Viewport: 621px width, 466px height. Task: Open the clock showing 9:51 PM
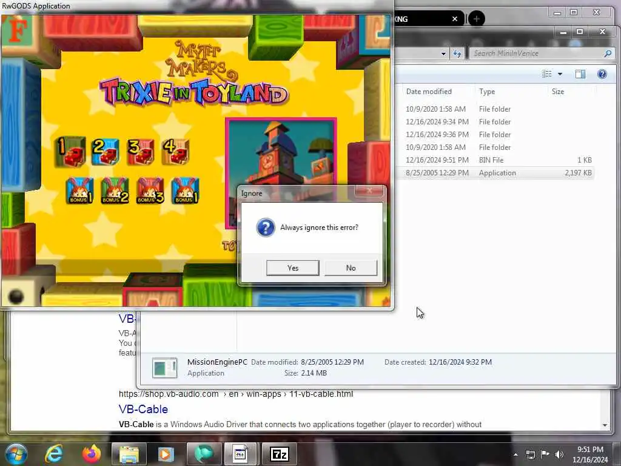tap(590, 454)
